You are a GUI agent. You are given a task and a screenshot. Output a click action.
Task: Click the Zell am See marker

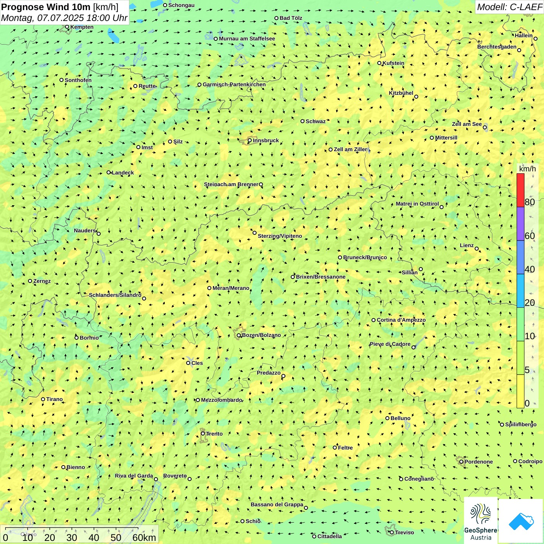coord(485,127)
